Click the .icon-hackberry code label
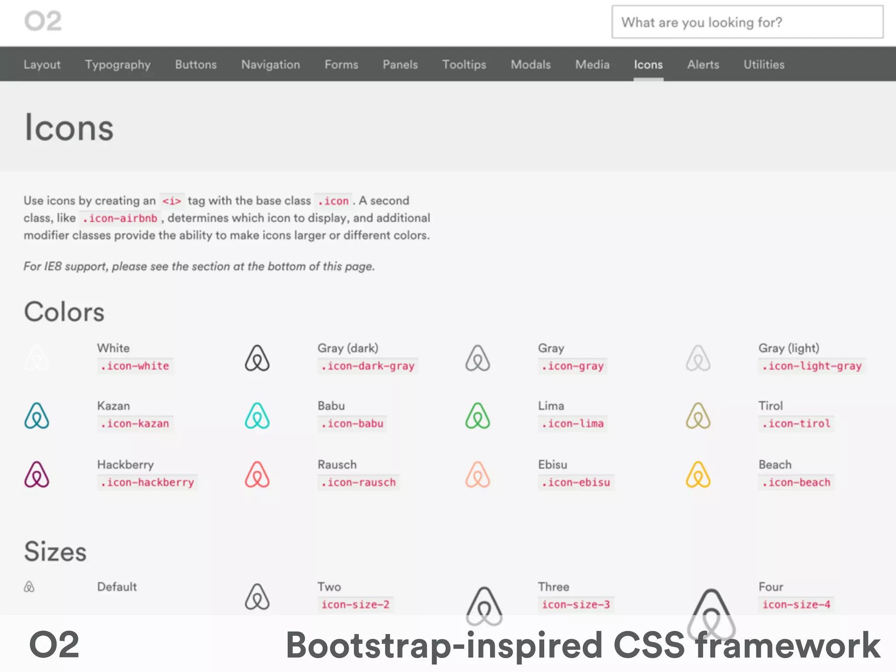This screenshot has width=896, height=672. click(147, 482)
